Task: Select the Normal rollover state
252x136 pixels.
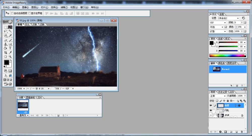Action: coord(228,69)
